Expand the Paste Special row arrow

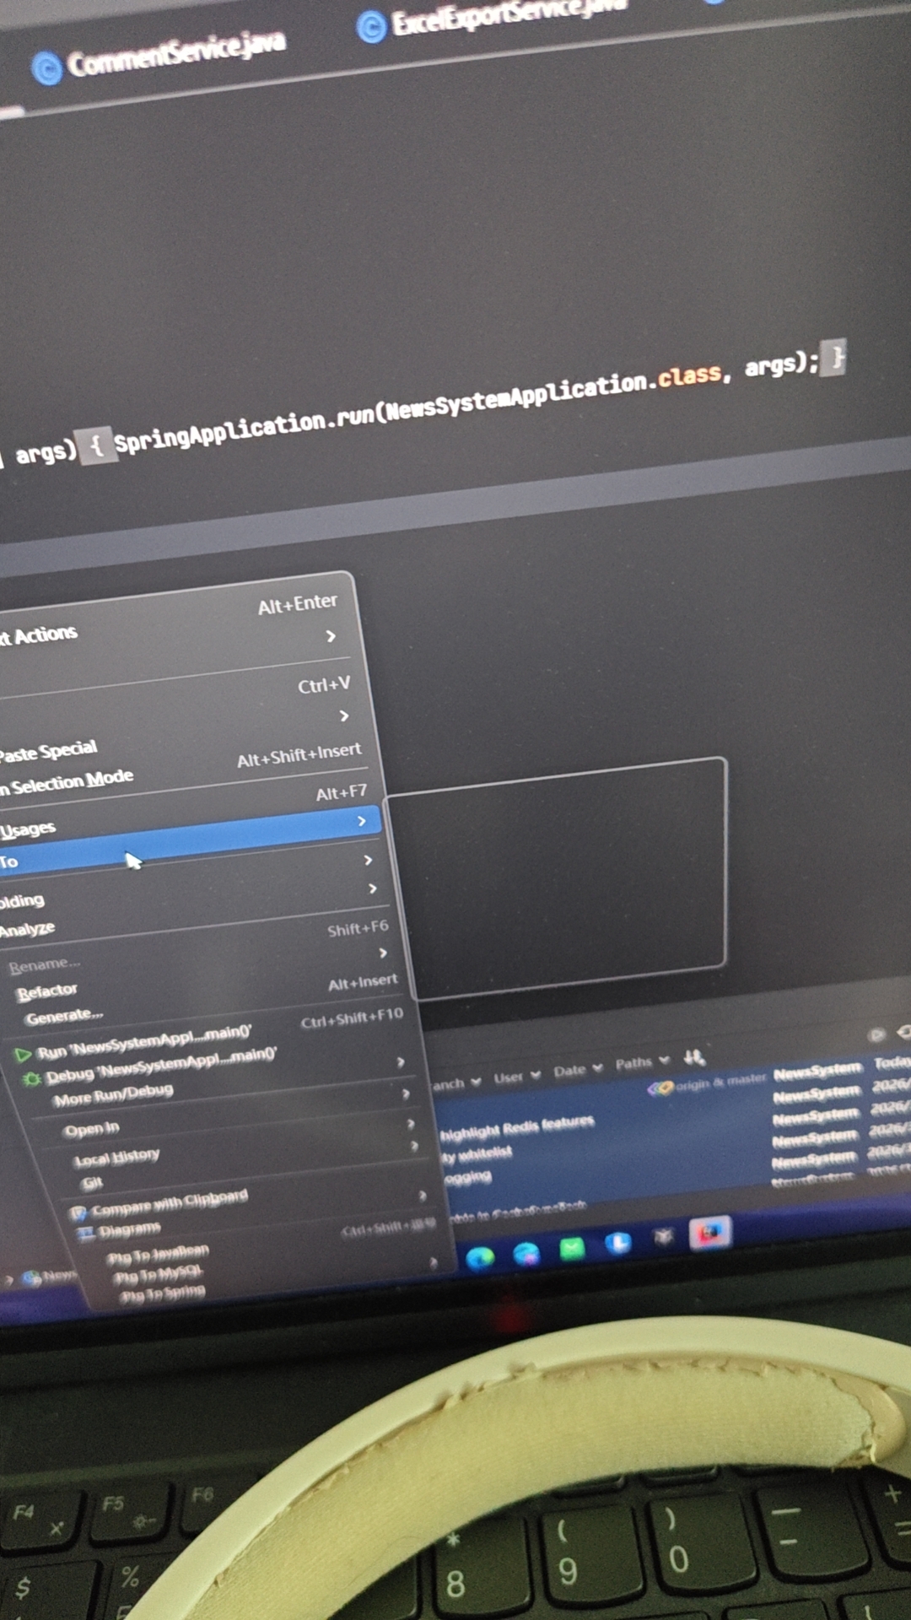click(x=343, y=715)
